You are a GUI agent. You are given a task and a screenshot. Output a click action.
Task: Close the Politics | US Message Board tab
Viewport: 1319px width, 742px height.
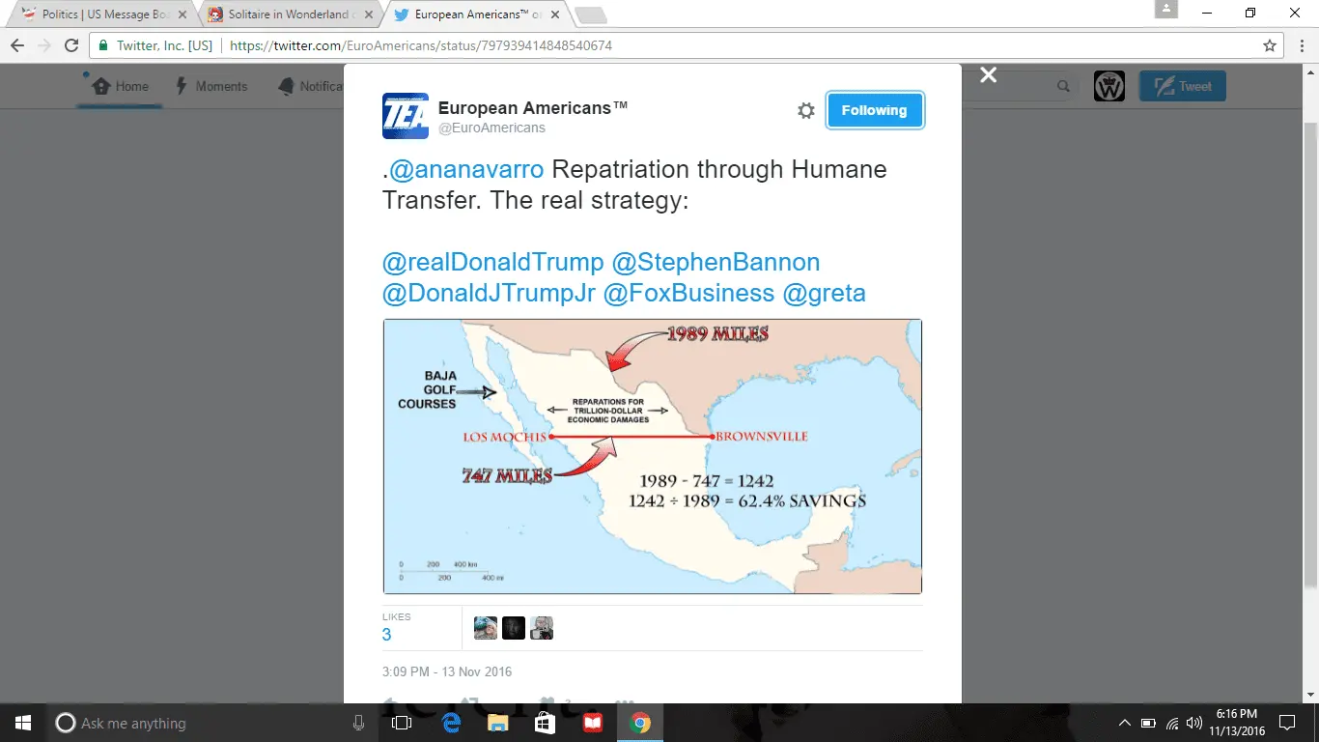point(182,14)
